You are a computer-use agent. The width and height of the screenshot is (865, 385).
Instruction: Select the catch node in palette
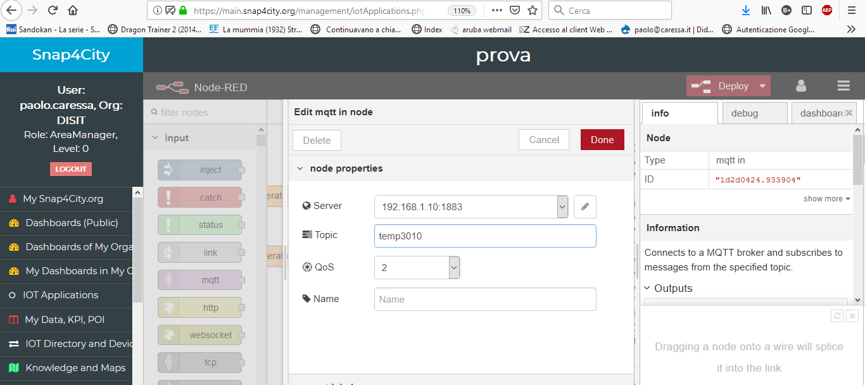200,198
